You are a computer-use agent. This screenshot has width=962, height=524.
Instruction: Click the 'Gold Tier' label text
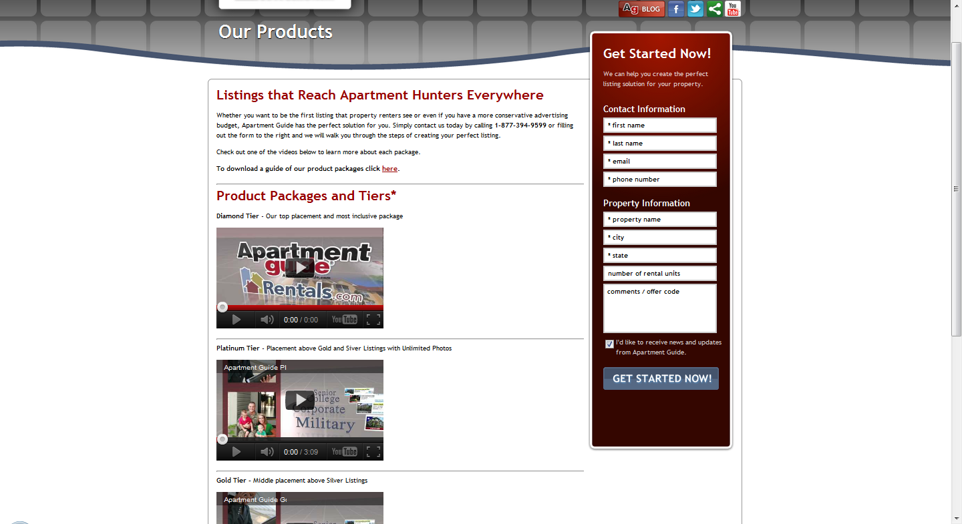click(x=231, y=481)
